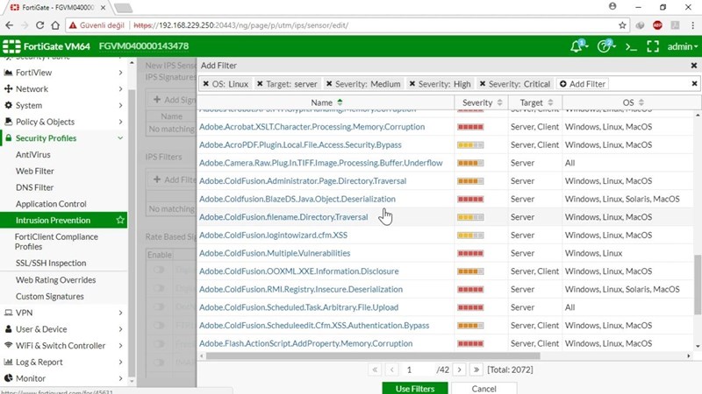Image resolution: width=702 pixels, height=394 pixels.
Task: Clear all filters in filter bar
Action: coord(694,83)
